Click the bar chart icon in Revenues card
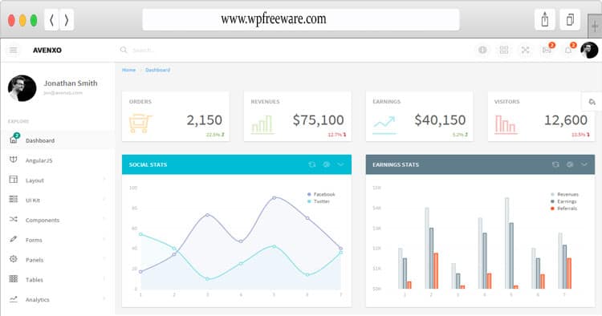602x316 pixels. [x=262, y=124]
